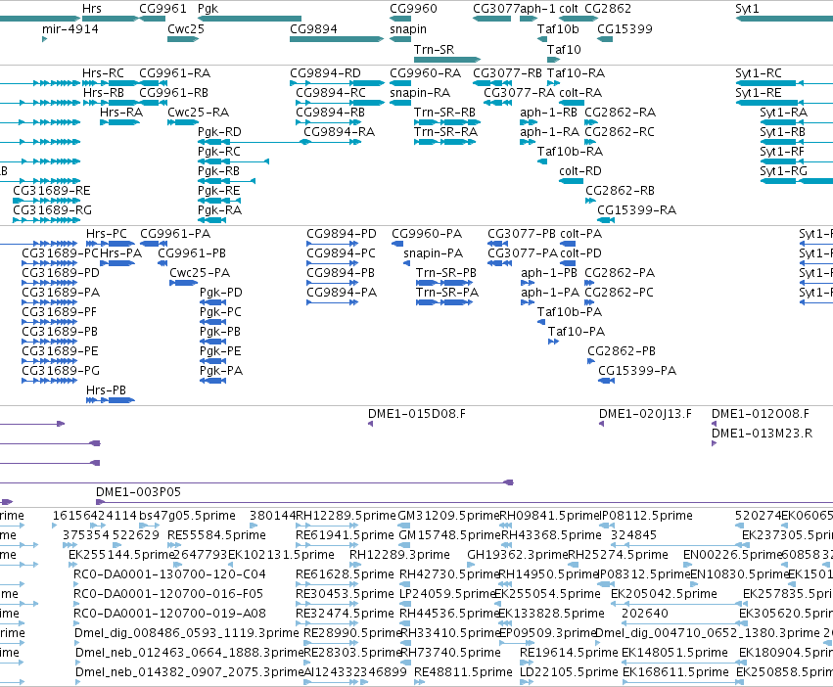Click EST label GM31209.5prime
This screenshot has height=687, width=833.
[x=449, y=516]
